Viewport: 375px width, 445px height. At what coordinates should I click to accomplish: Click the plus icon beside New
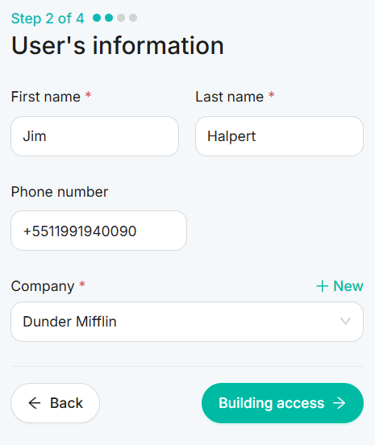(323, 286)
